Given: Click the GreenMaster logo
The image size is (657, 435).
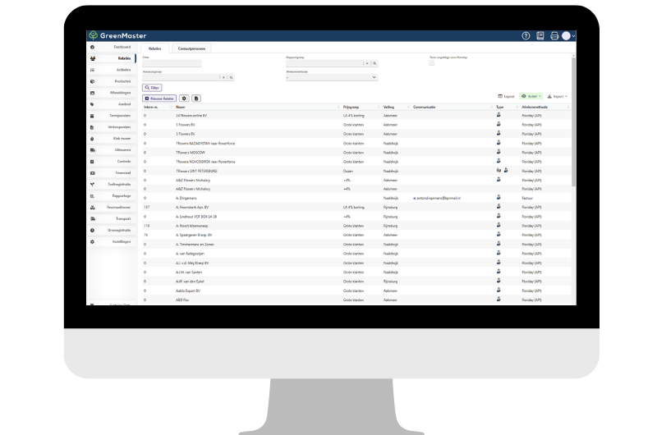Looking at the screenshot, I should pos(117,35).
